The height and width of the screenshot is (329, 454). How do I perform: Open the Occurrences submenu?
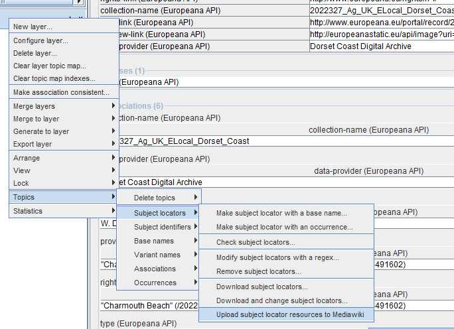[x=159, y=283]
